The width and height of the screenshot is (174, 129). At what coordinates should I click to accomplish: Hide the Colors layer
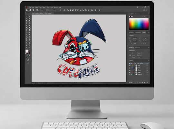pos(130,67)
